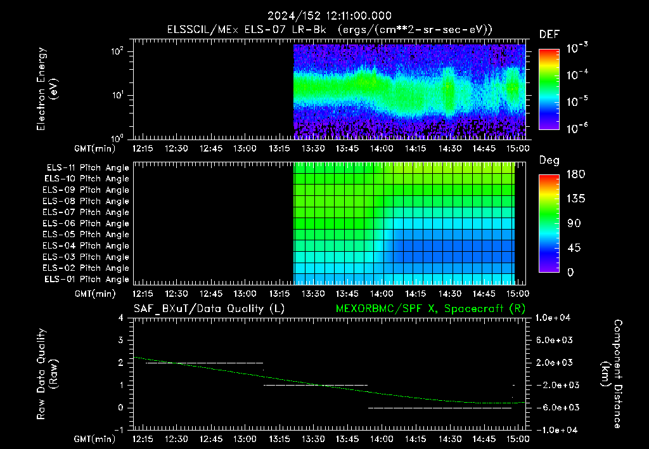Click the 1.0e+04 right axis value

pyautogui.click(x=553, y=318)
